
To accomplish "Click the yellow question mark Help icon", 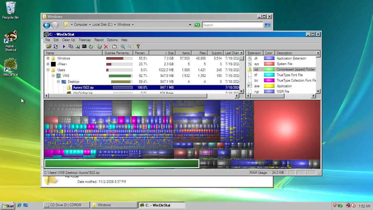I will (x=138, y=46).
